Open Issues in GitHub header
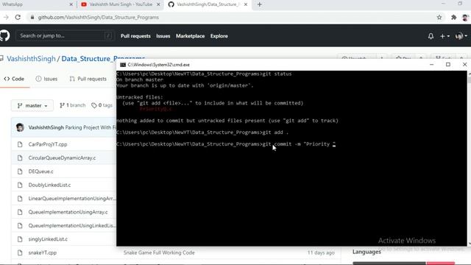 163,36
